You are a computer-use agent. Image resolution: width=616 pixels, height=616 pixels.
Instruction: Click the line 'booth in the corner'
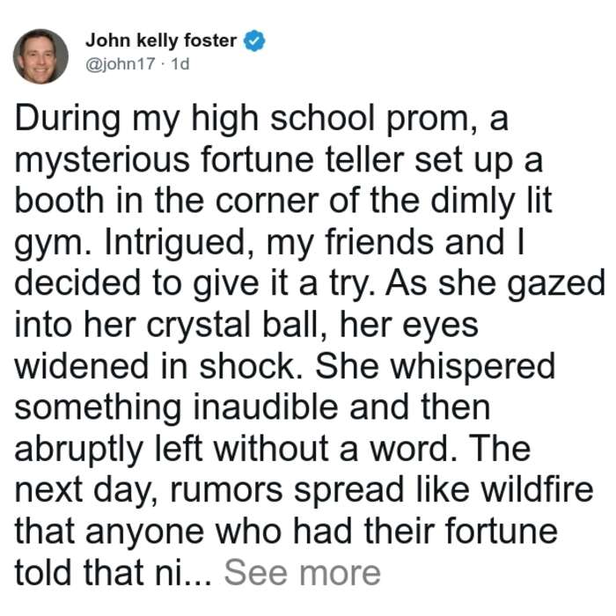(166, 201)
